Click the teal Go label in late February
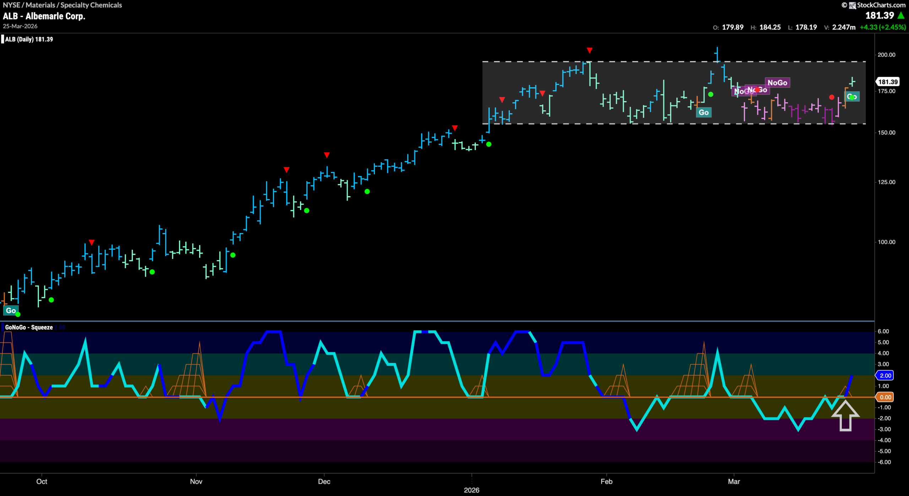909x496 pixels. (703, 112)
